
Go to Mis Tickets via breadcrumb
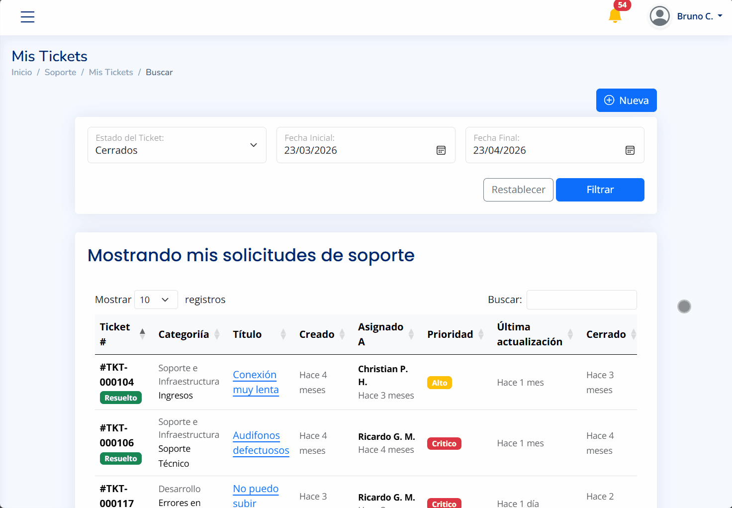110,72
